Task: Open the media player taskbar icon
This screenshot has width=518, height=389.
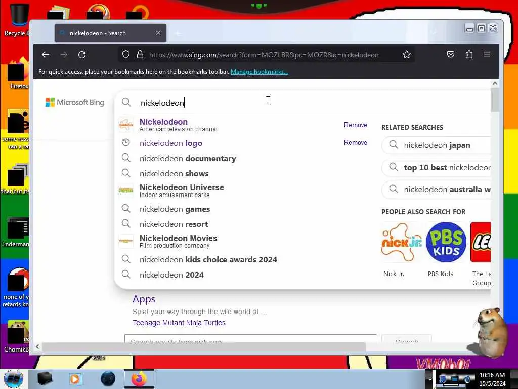Action: [75, 379]
